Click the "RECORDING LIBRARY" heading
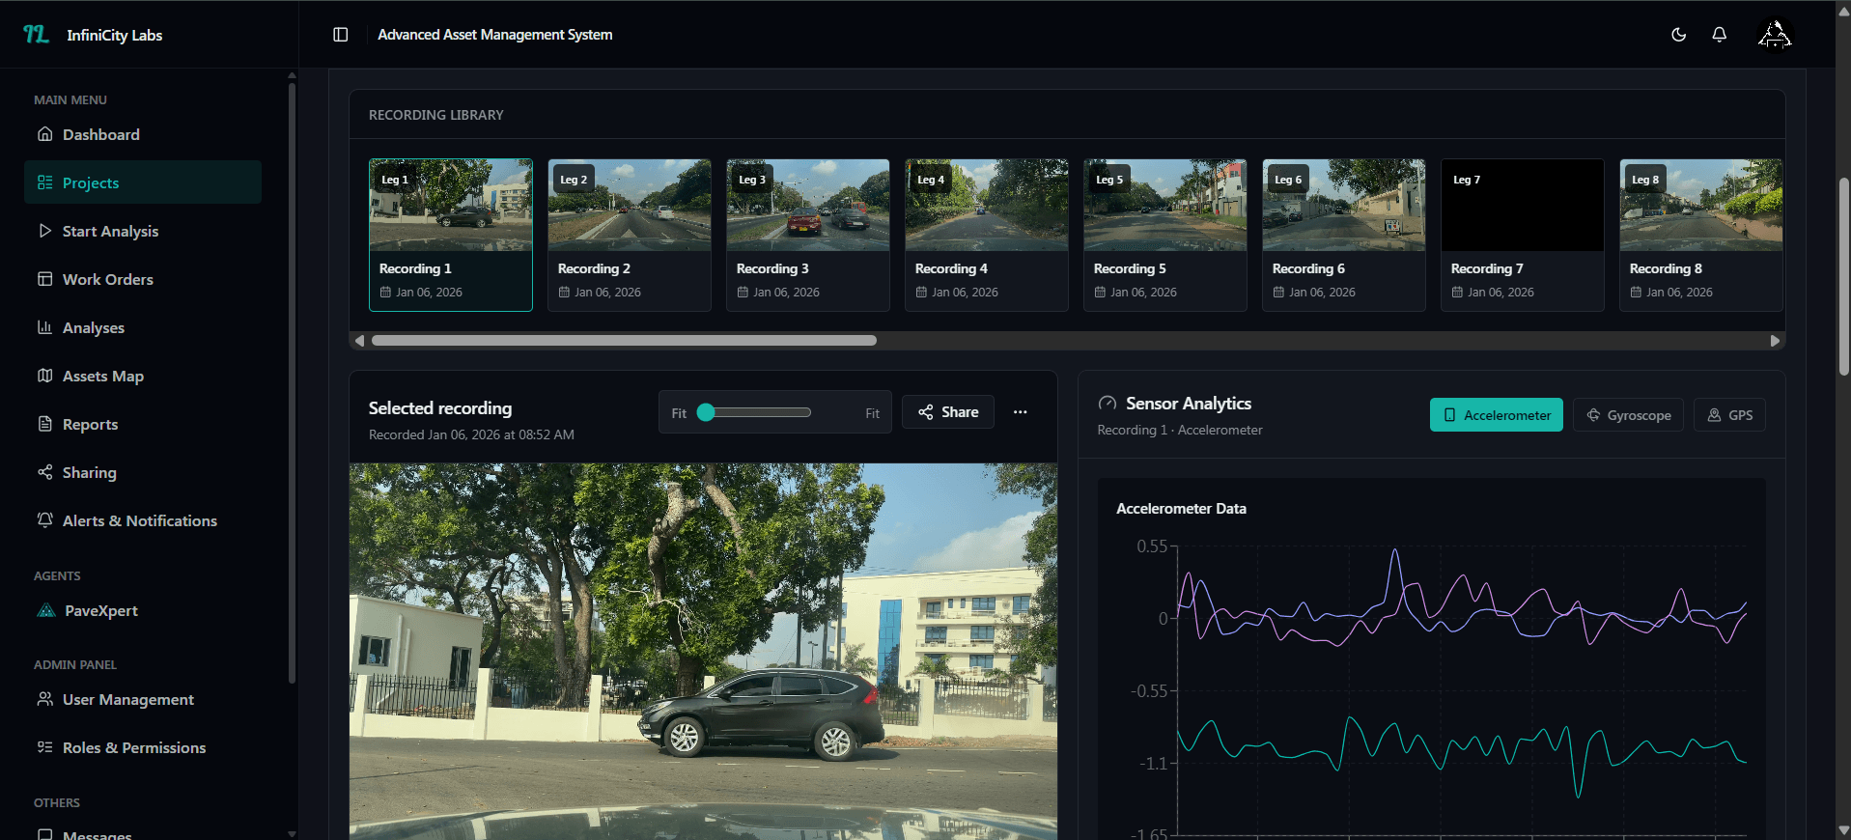This screenshot has height=840, width=1851. click(436, 115)
